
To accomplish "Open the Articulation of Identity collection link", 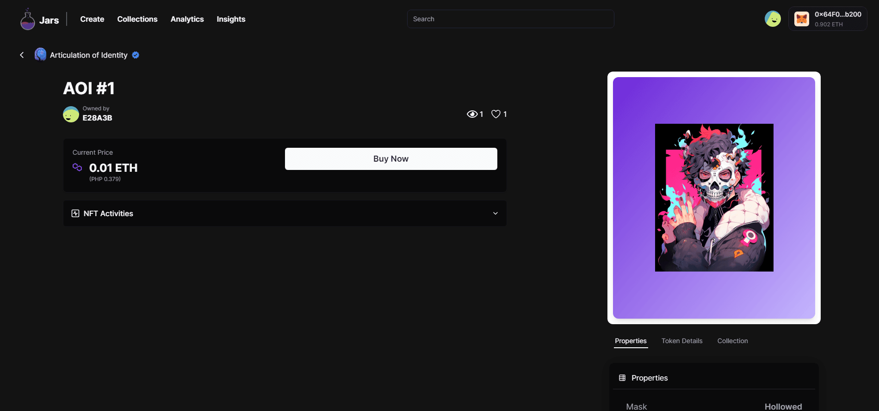I will 88,55.
